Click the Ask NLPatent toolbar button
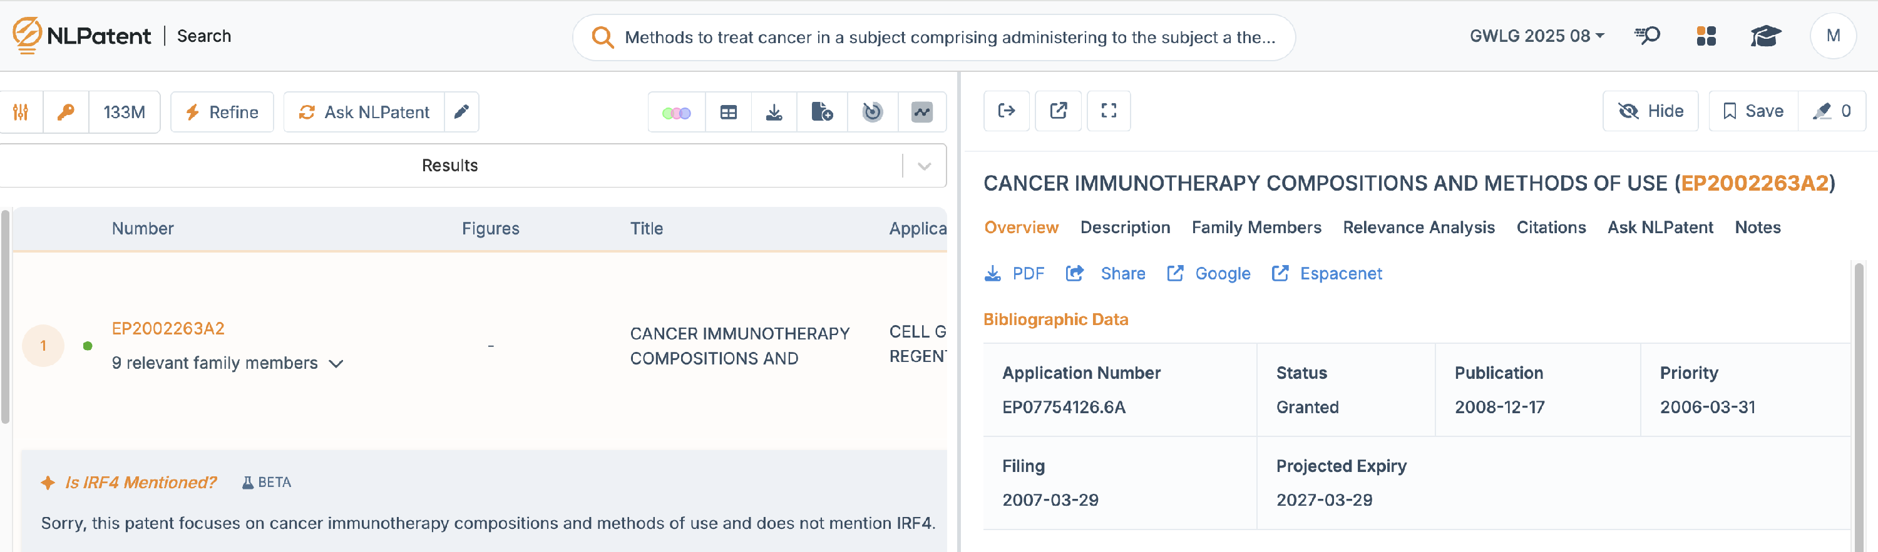Screen dimensions: 1878x552 click(364, 112)
